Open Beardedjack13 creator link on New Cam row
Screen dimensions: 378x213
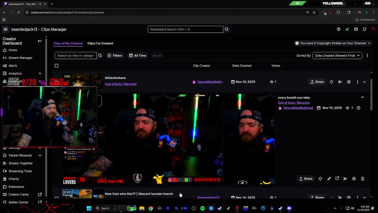tap(208, 197)
